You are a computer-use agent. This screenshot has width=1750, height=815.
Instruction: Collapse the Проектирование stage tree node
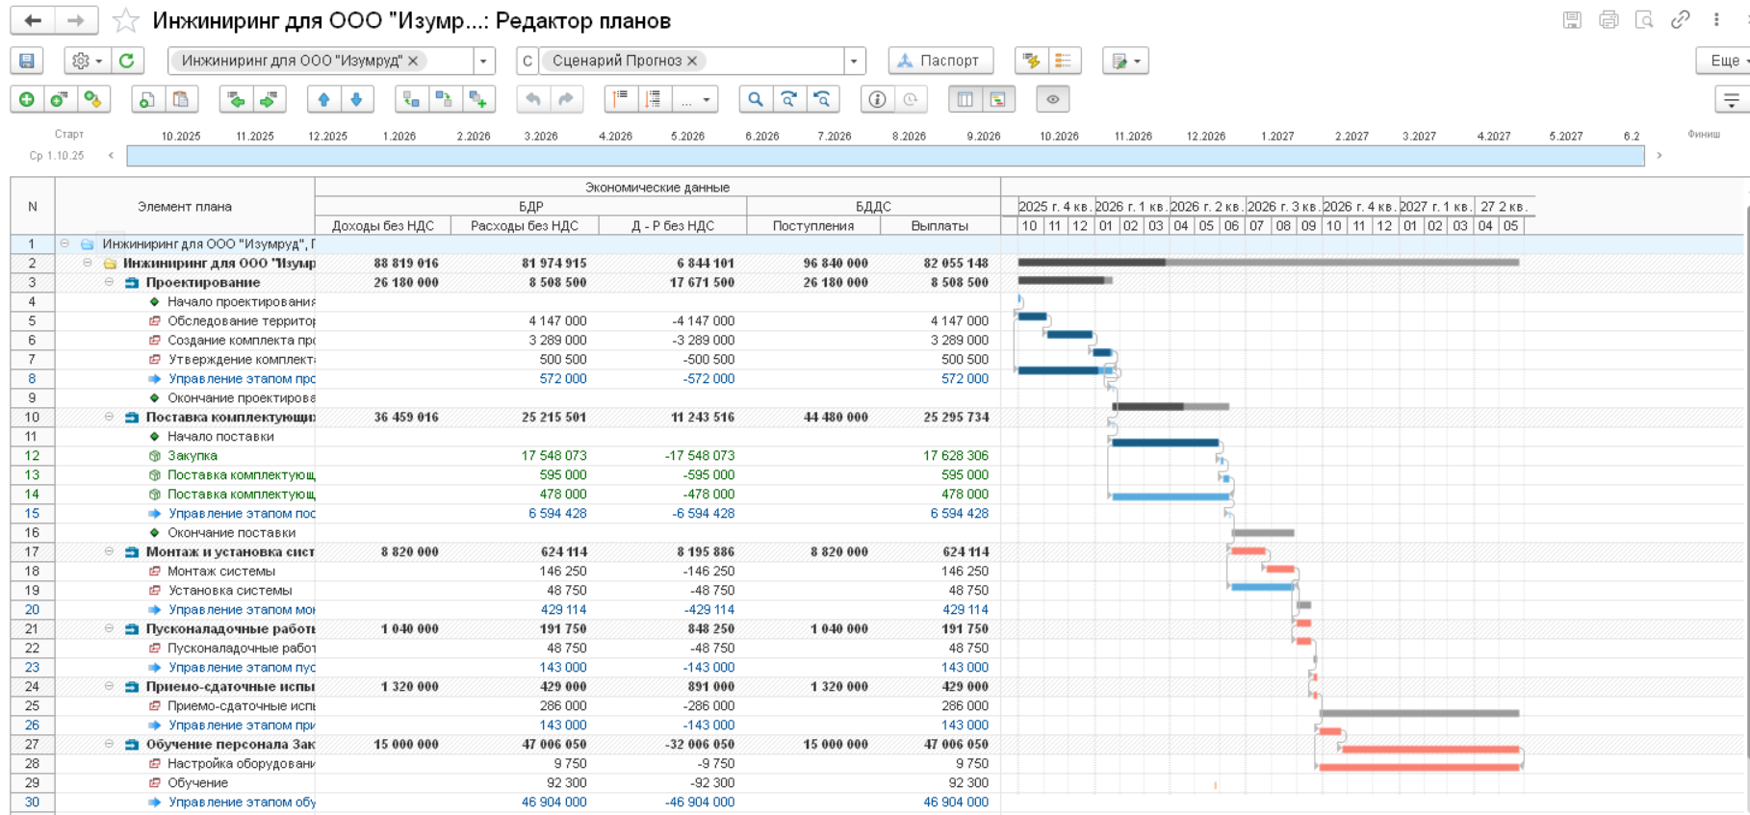coord(109,282)
